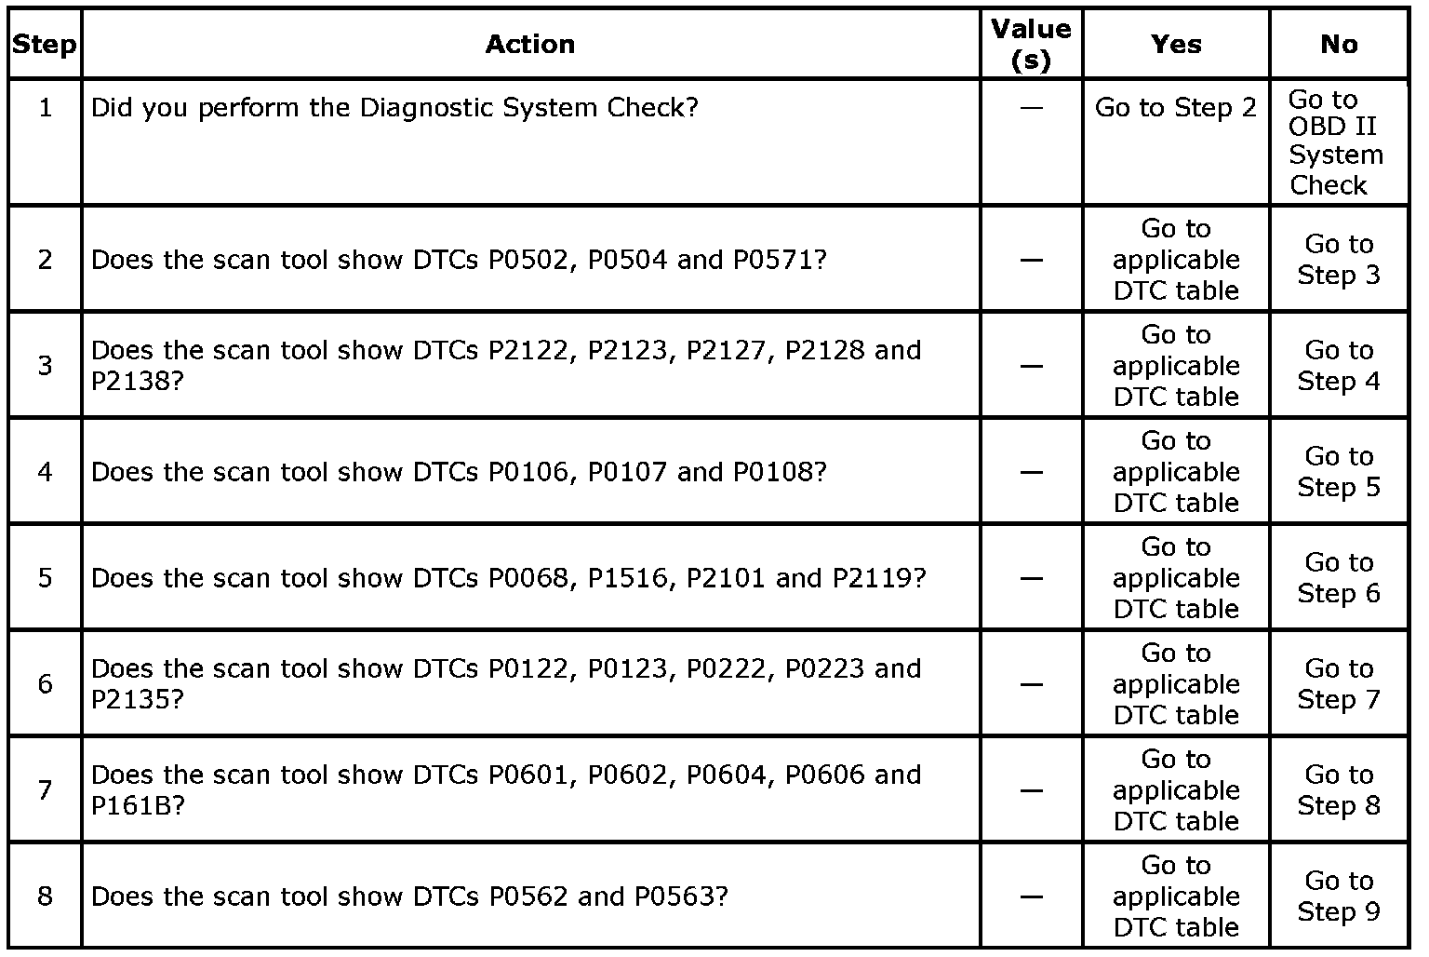This screenshot has height=957, width=1429.
Task: Click 'Go to Step 4' cell
Action: coord(1339,366)
